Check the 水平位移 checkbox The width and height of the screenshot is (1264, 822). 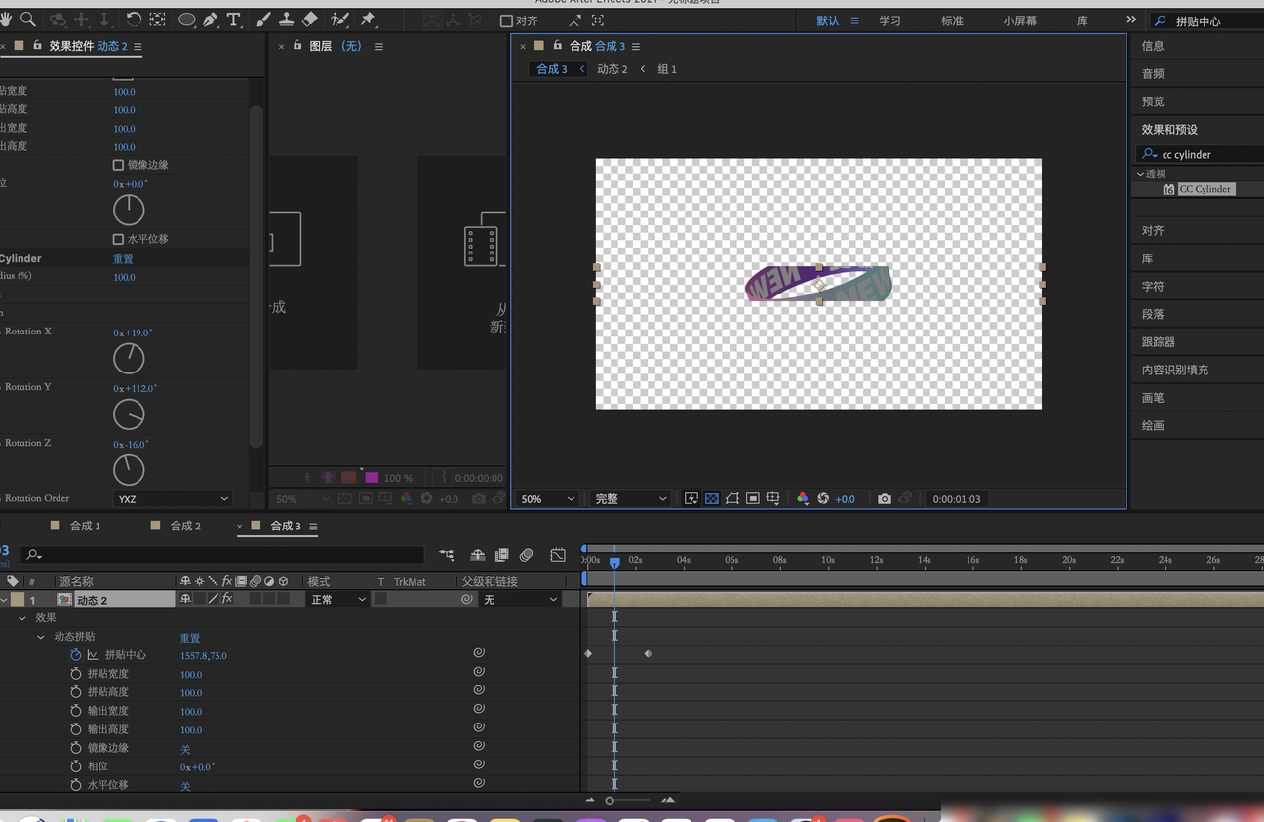coord(118,239)
